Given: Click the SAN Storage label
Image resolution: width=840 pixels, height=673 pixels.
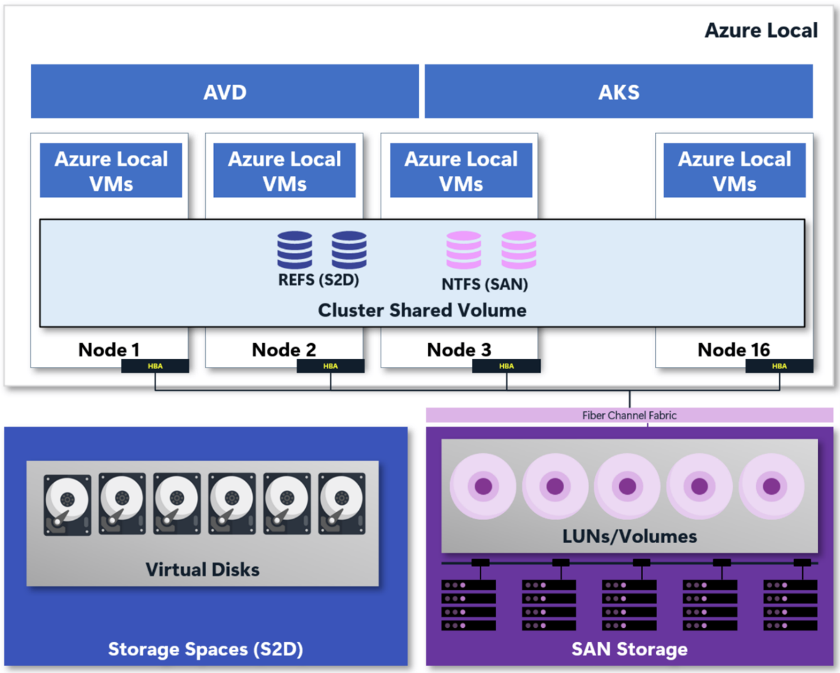Looking at the screenshot, I should tap(629, 649).
